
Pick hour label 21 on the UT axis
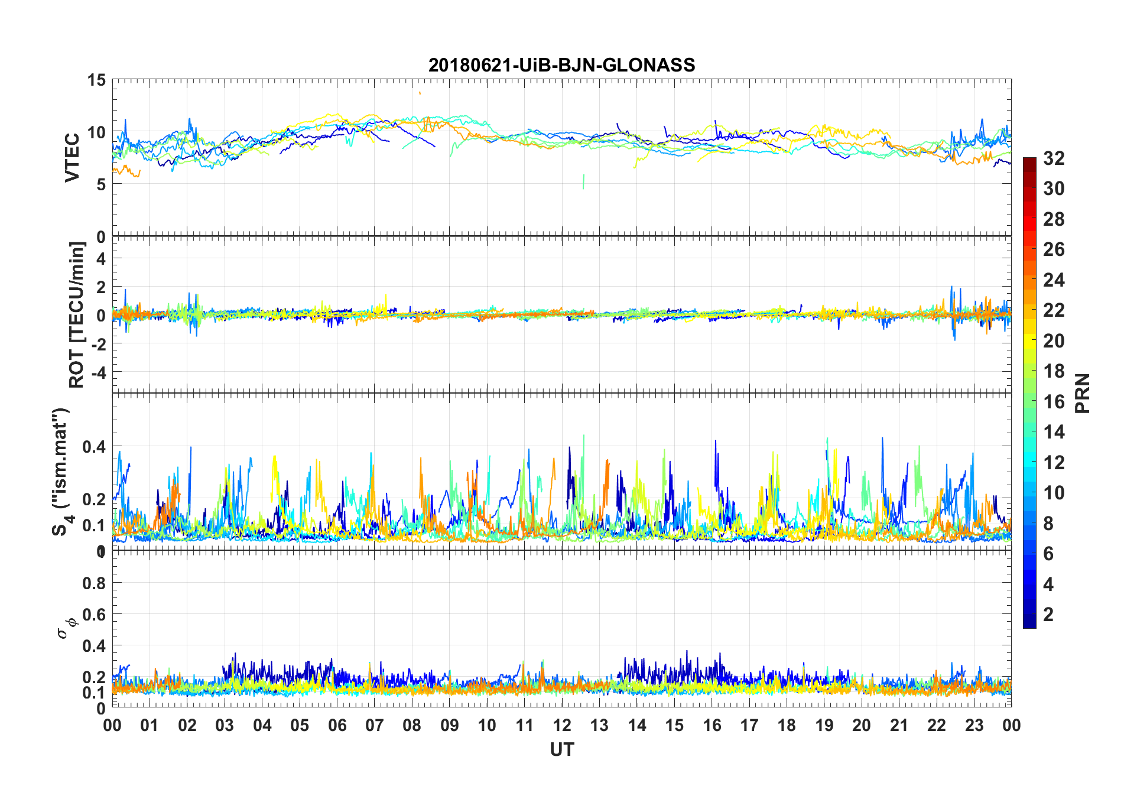coord(899,725)
